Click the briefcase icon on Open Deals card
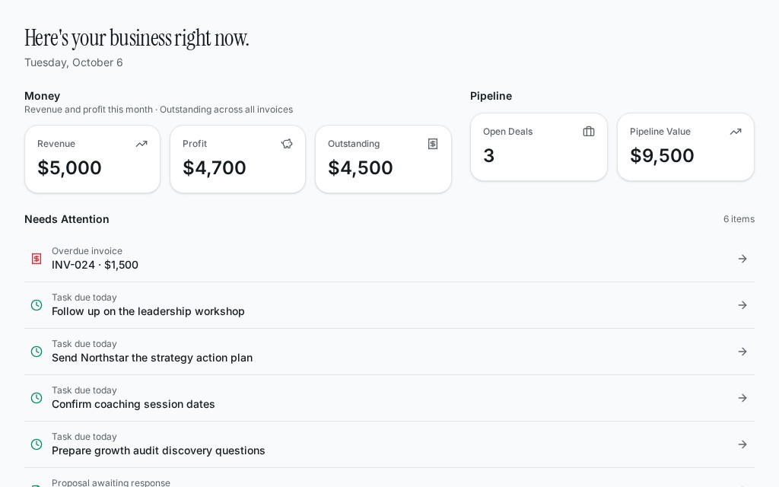The image size is (779, 487). [x=589, y=132]
